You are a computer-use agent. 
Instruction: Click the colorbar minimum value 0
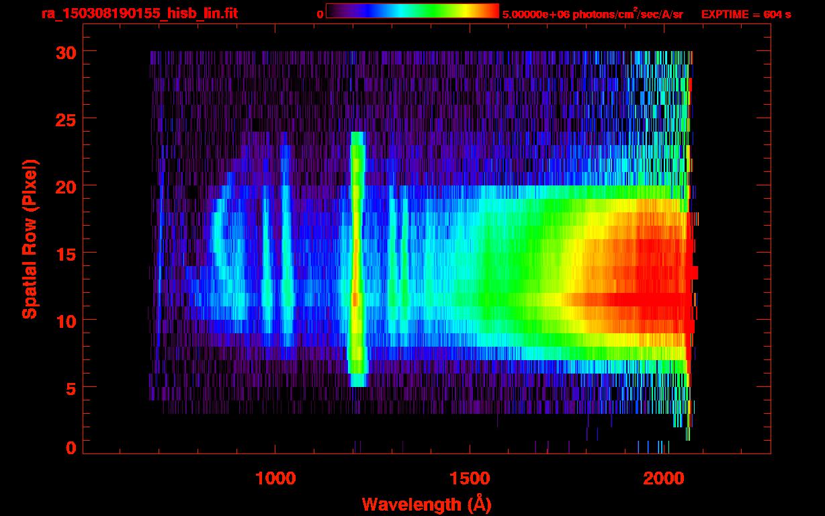click(320, 14)
